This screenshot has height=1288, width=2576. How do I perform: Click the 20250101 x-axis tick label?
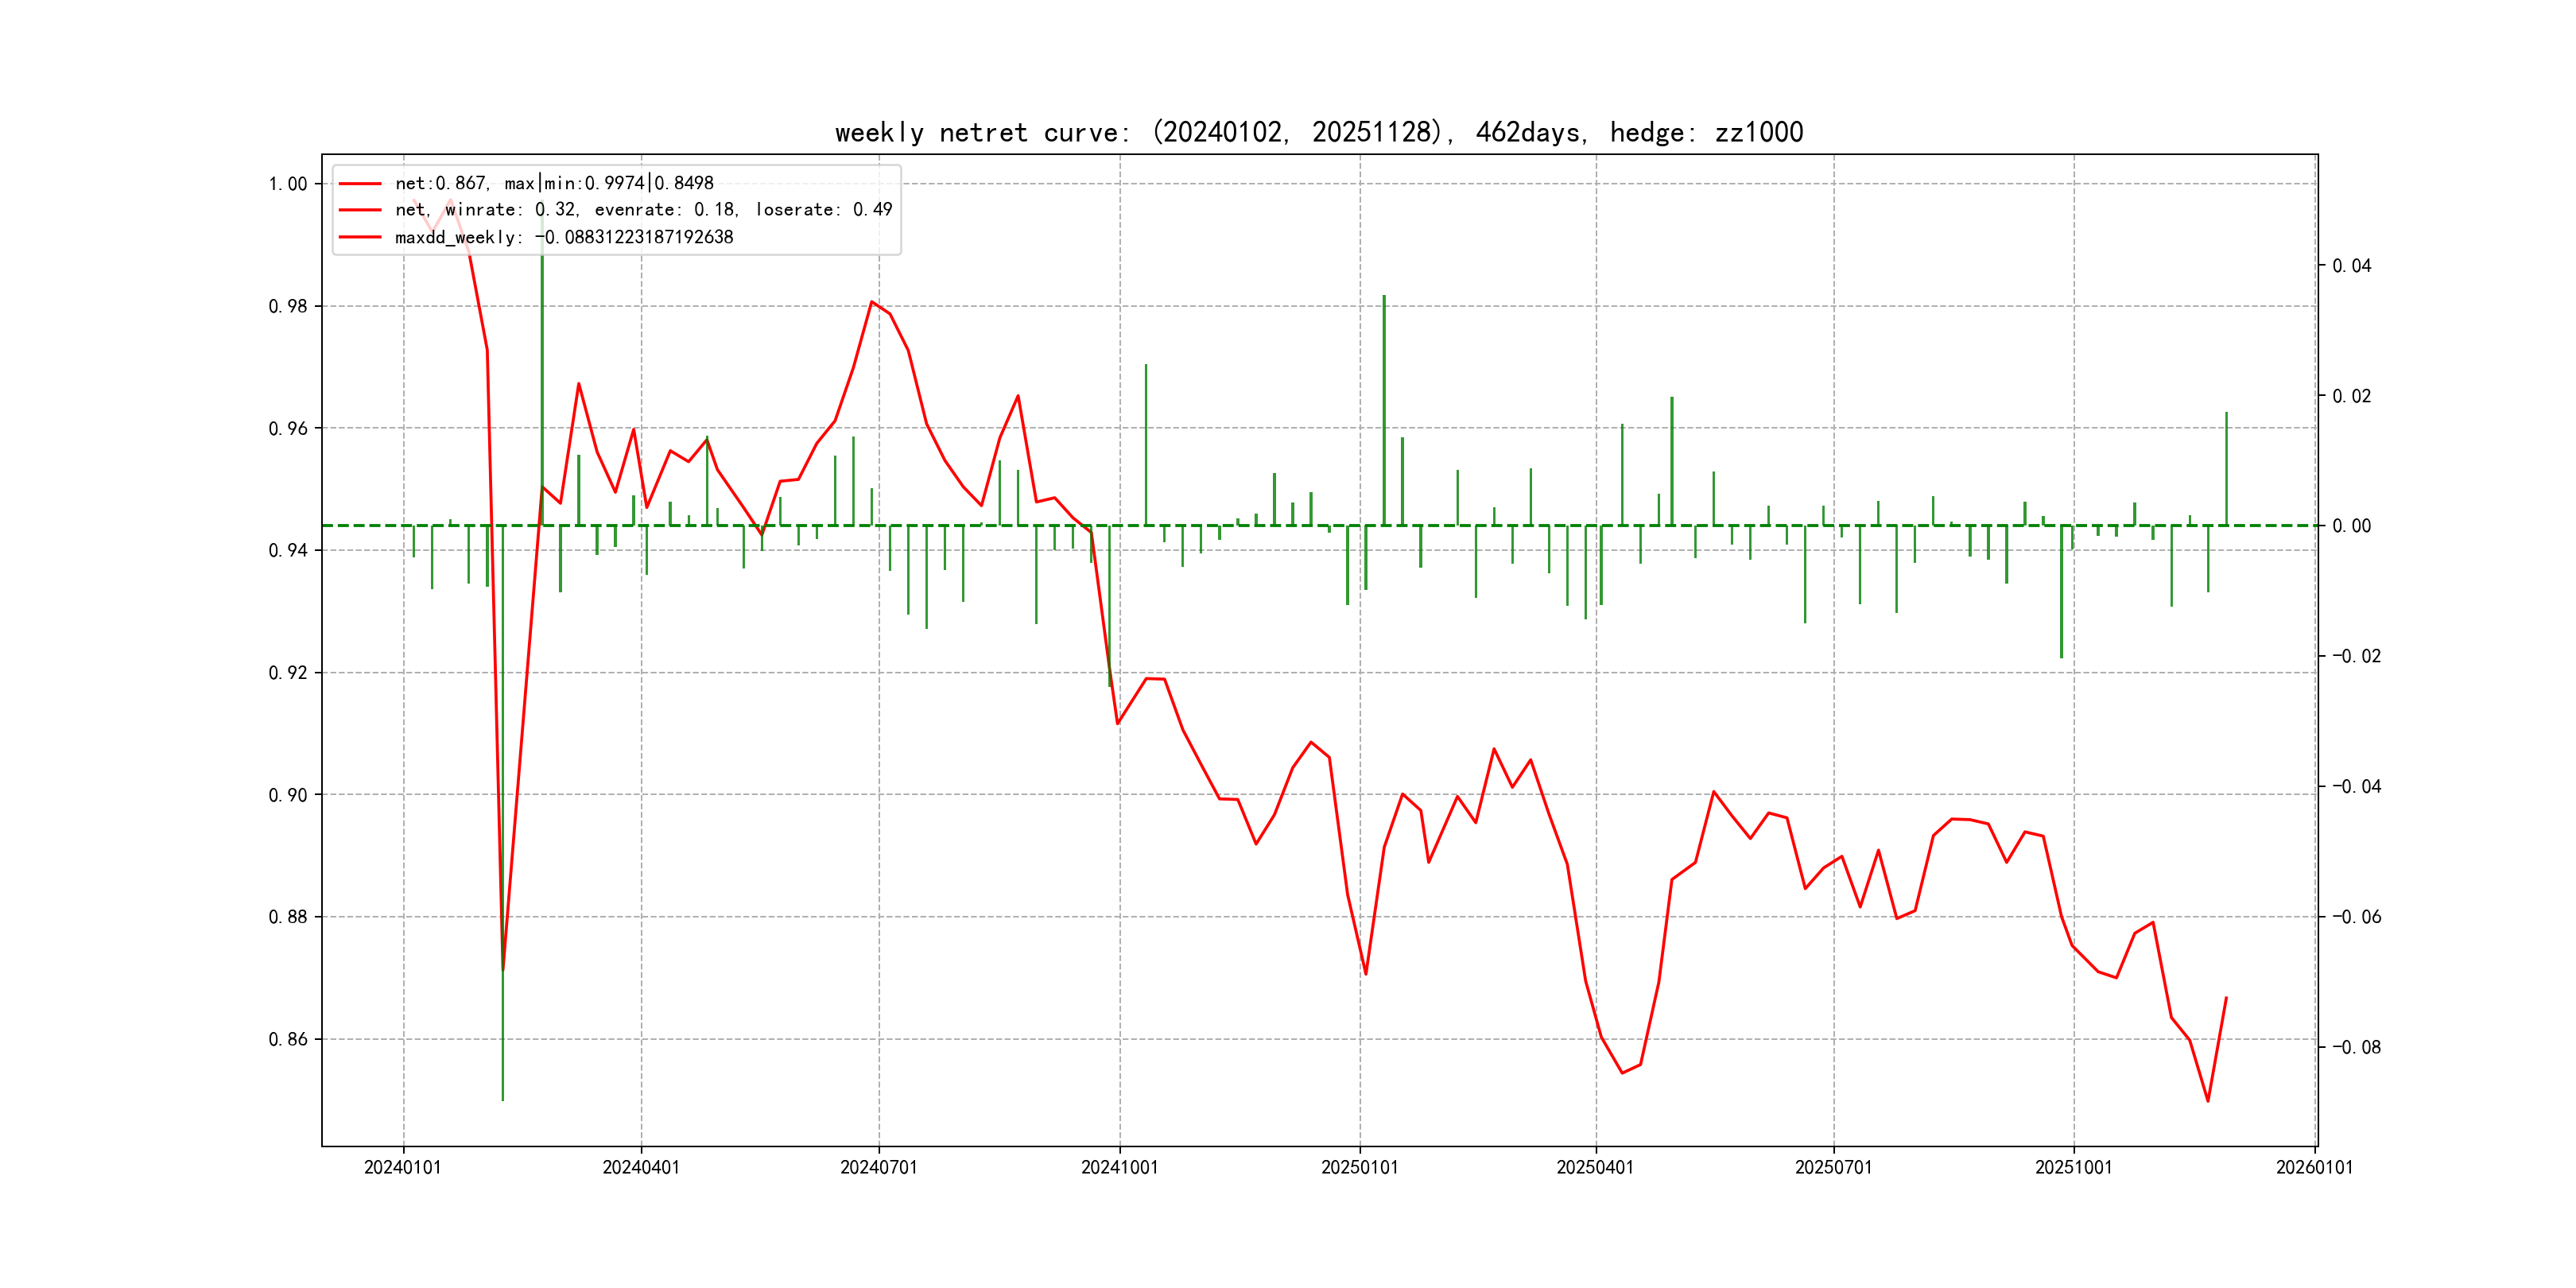pos(1359,1167)
